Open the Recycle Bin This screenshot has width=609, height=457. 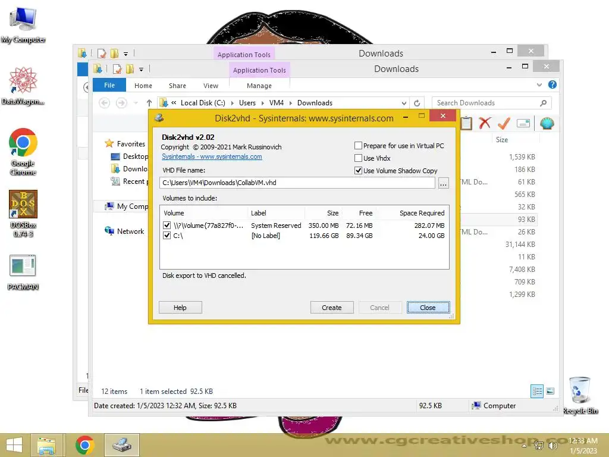click(580, 395)
